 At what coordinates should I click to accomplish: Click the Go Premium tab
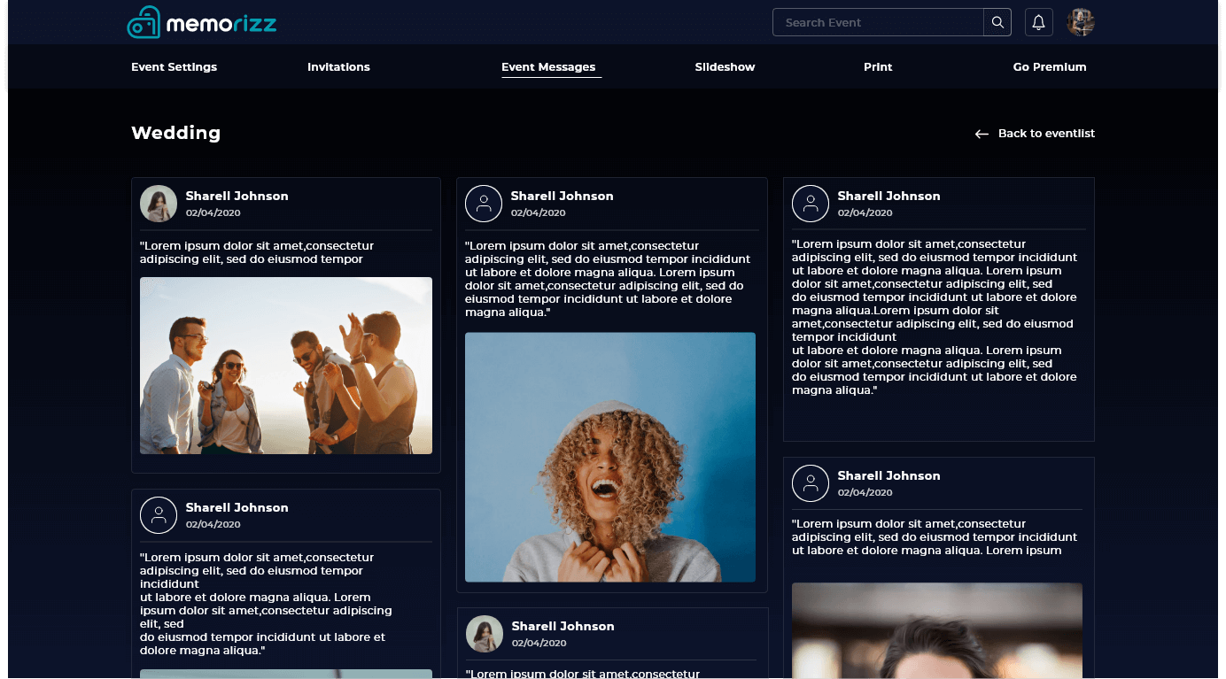coord(1050,67)
